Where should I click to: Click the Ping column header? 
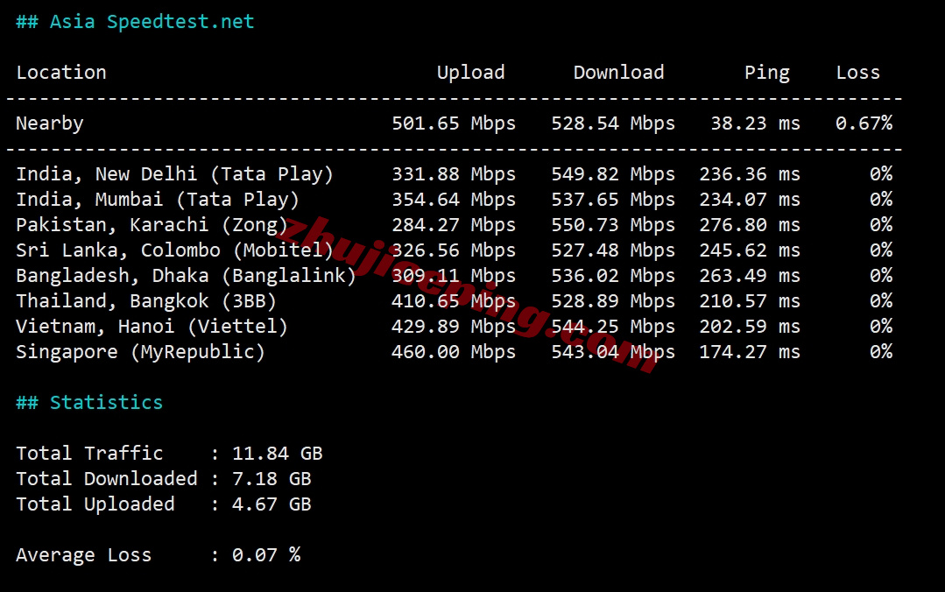[766, 73]
